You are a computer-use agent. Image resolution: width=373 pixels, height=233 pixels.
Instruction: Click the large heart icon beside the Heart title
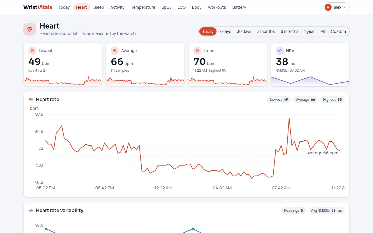pyautogui.click(x=30, y=29)
